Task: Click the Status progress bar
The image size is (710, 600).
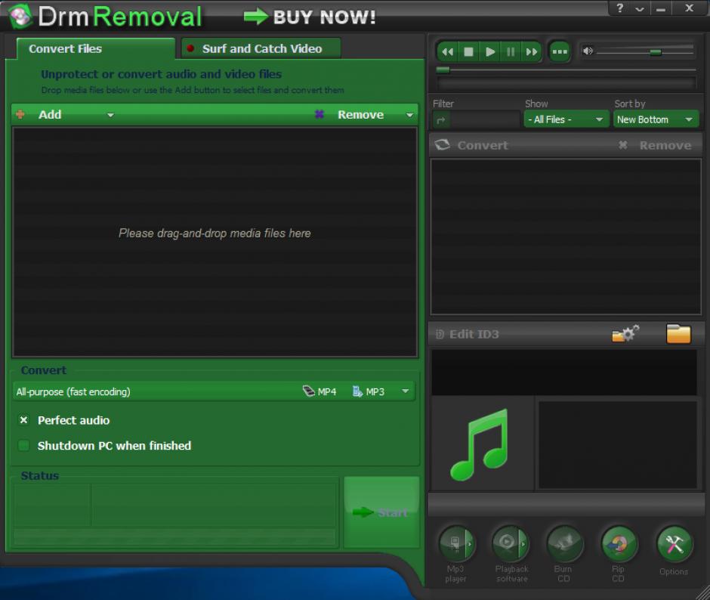Action: click(174, 537)
